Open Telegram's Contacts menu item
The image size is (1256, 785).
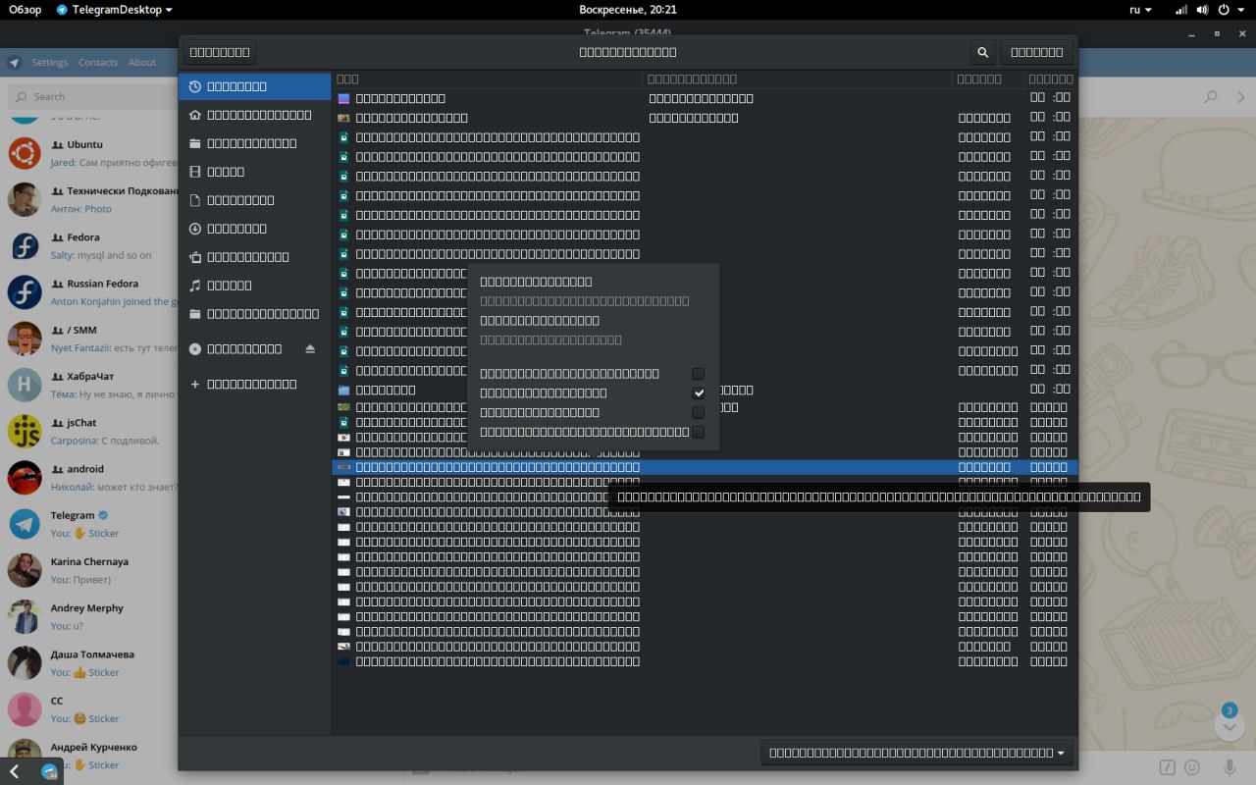pyautogui.click(x=98, y=62)
